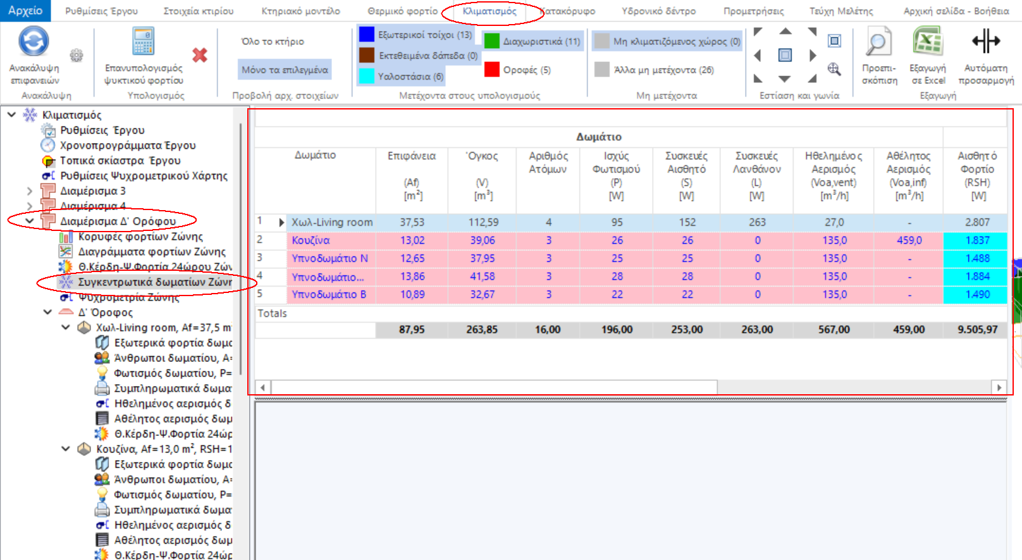Switch to Θερμικό φορτίο tab
This screenshot has height=560, width=1022.
402,11
